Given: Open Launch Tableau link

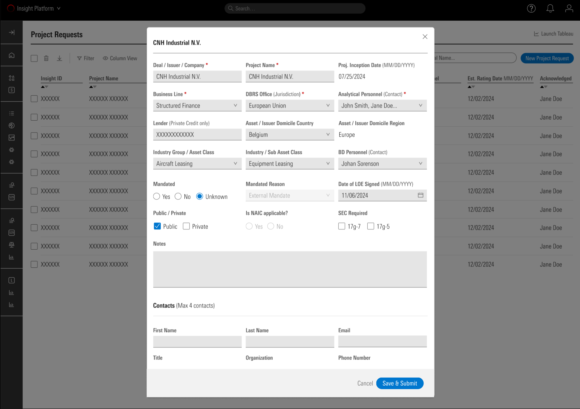Looking at the screenshot, I should (x=553, y=34).
